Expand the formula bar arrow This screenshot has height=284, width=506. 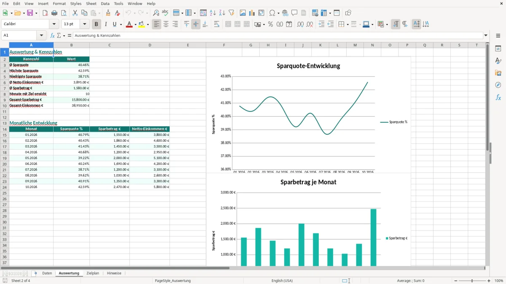(486, 36)
